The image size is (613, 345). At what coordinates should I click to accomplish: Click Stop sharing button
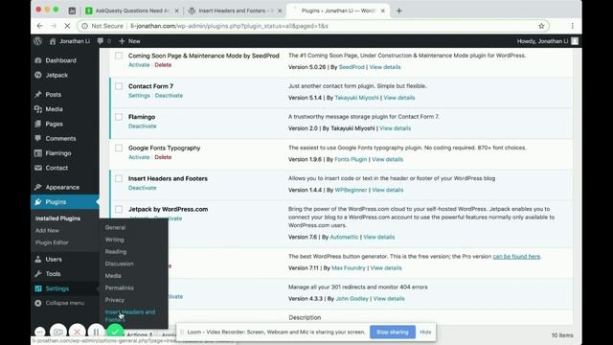coord(392,333)
